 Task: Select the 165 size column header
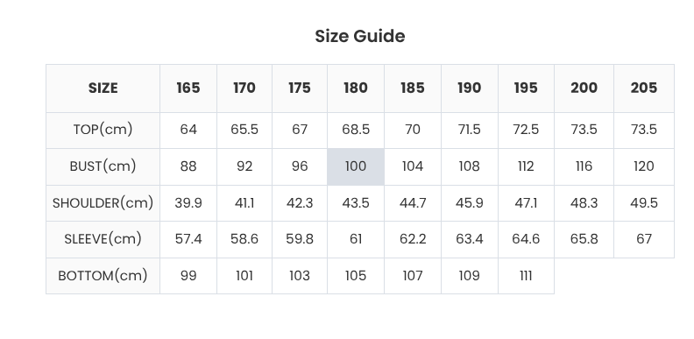pos(188,88)
